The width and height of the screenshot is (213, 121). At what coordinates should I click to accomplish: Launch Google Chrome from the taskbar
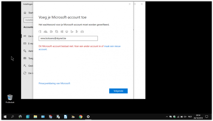click(x=81, y=117)
